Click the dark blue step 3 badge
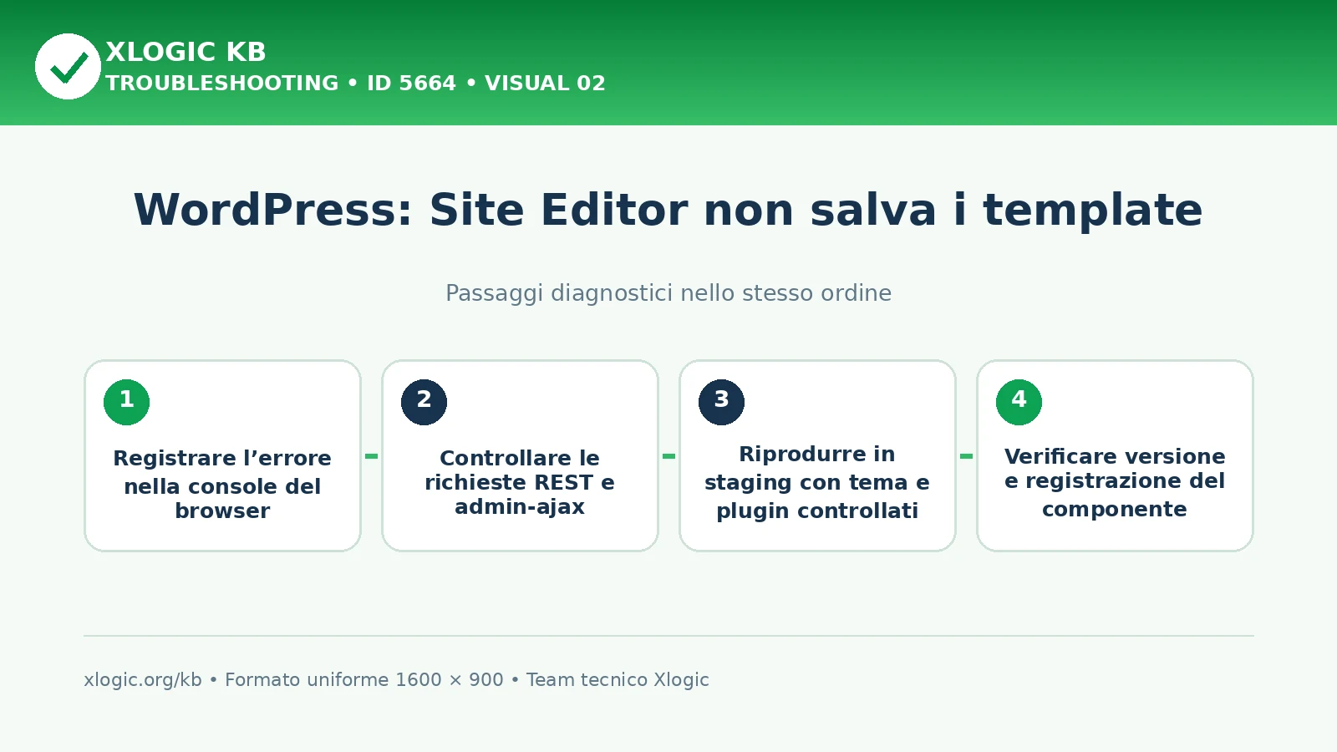 [722, 402]
